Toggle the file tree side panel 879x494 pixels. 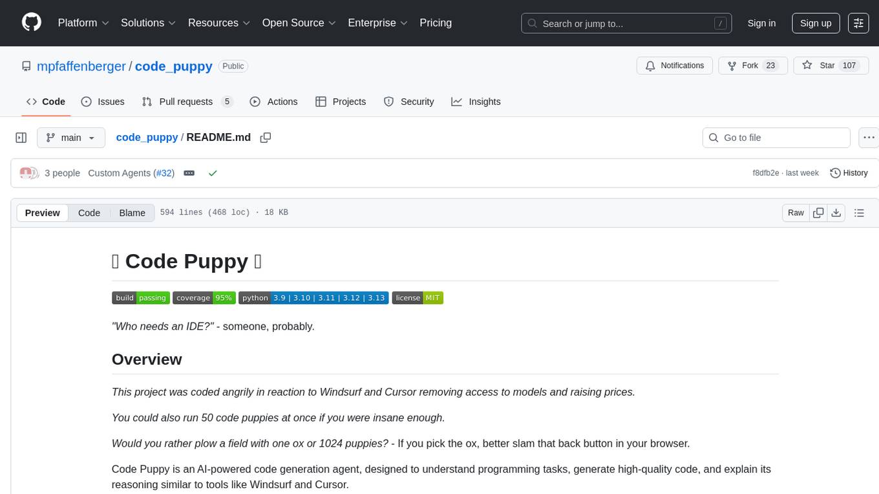point(21,138)
